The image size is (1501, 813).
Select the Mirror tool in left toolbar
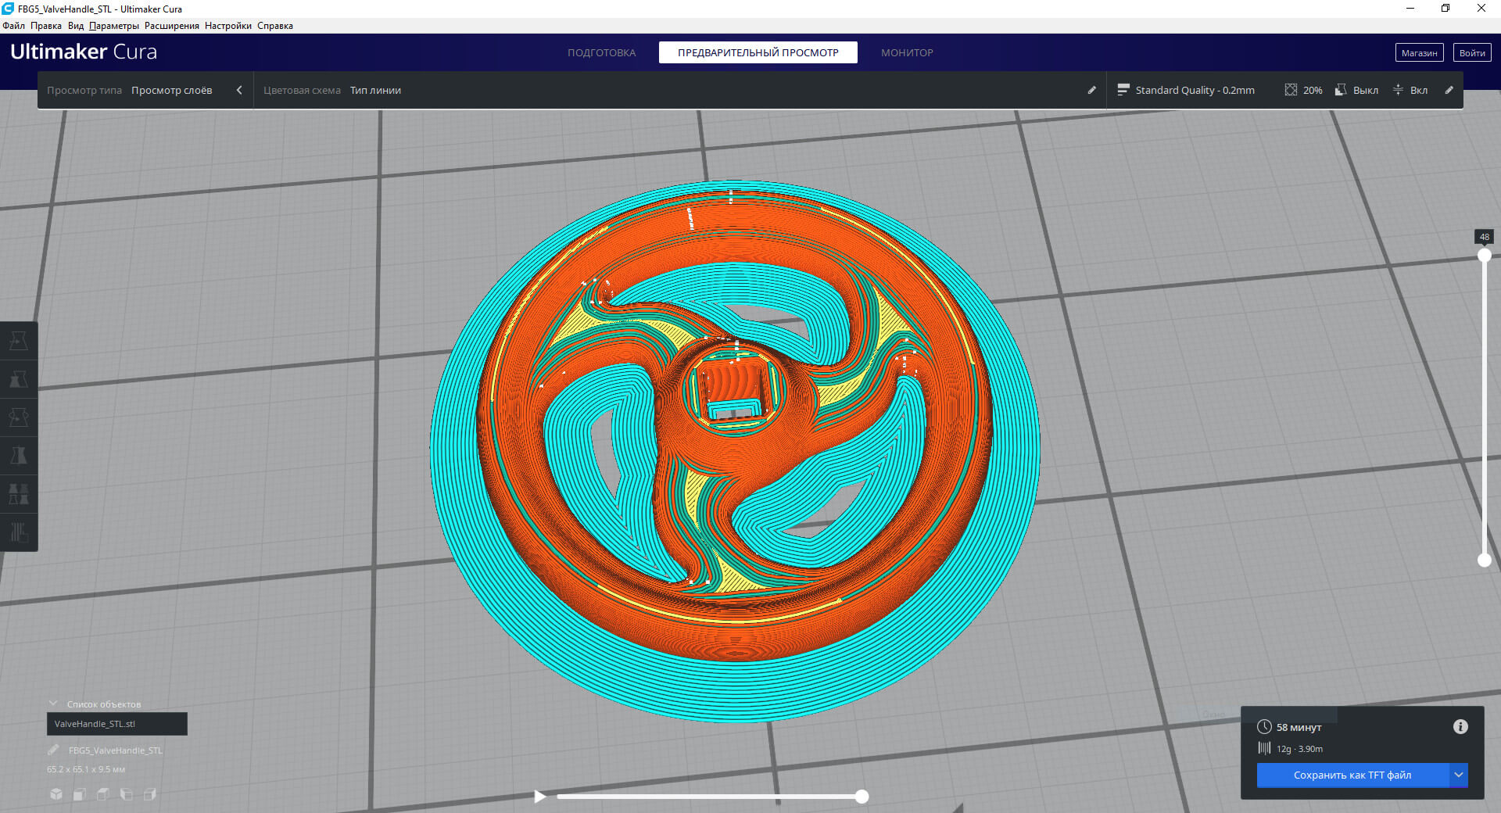click(x=19, y=456)
